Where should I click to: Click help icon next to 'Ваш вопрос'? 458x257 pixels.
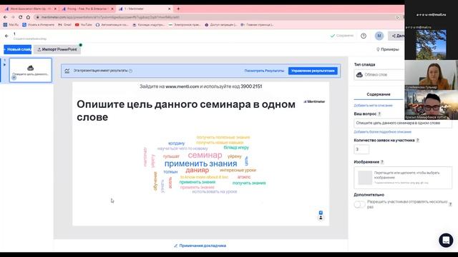click(379, 114)
